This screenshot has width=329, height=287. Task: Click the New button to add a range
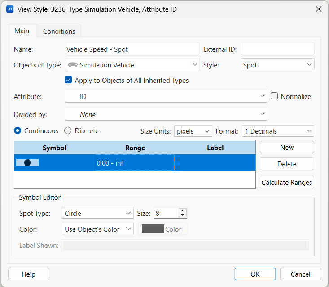(287, 147)
